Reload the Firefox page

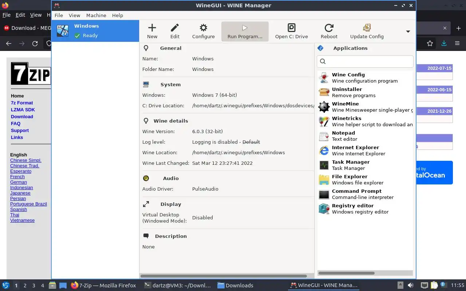click(x=35, y=43)
